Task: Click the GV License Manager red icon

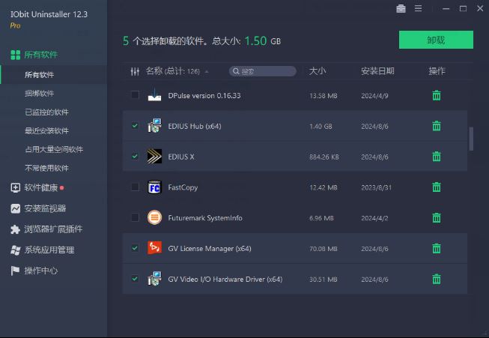Action: 154,248
